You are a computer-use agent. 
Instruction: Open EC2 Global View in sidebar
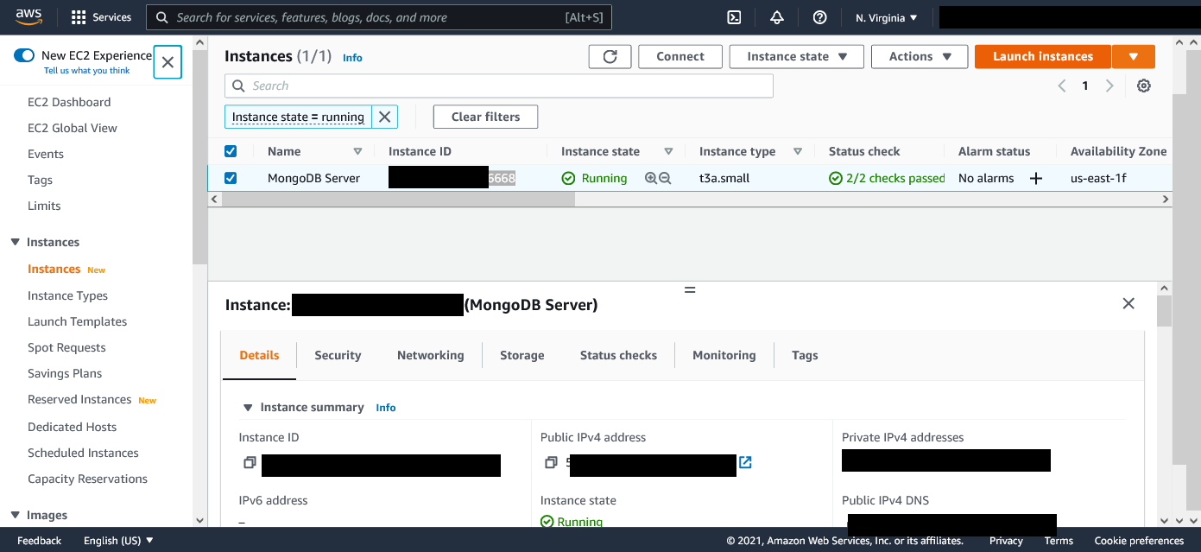(73, 128)
